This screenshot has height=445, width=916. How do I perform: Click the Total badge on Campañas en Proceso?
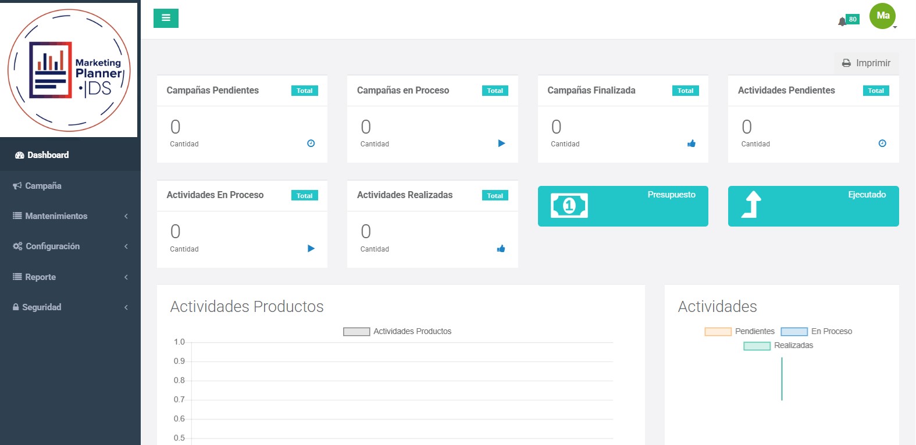click(x=495, y=91)
